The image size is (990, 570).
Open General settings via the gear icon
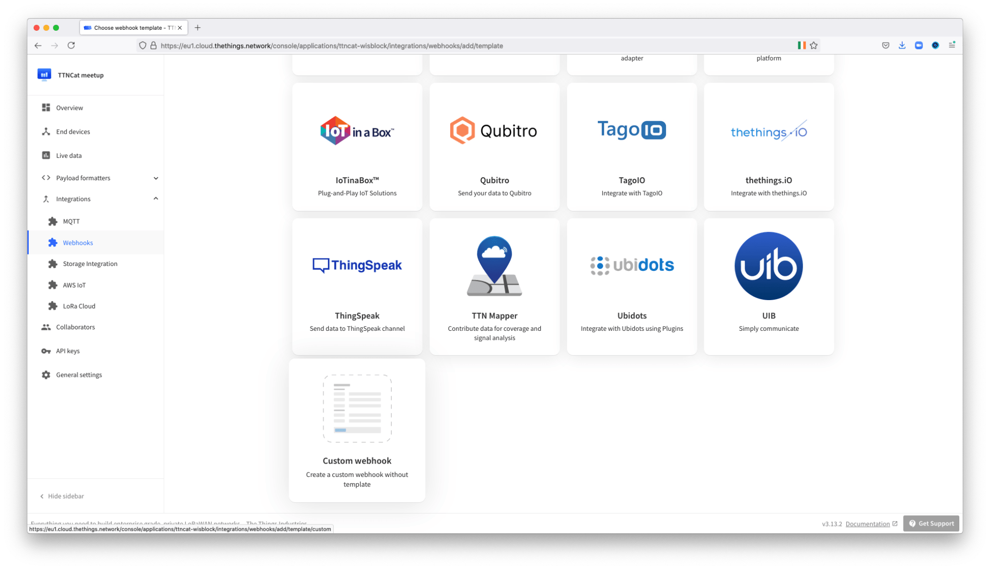(x=46, y=375)
